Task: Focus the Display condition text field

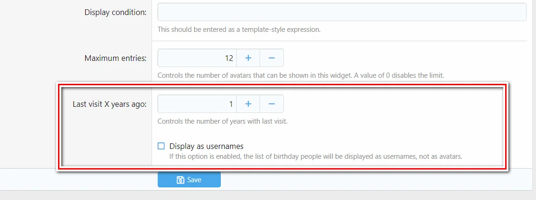Action: [342, 12]
